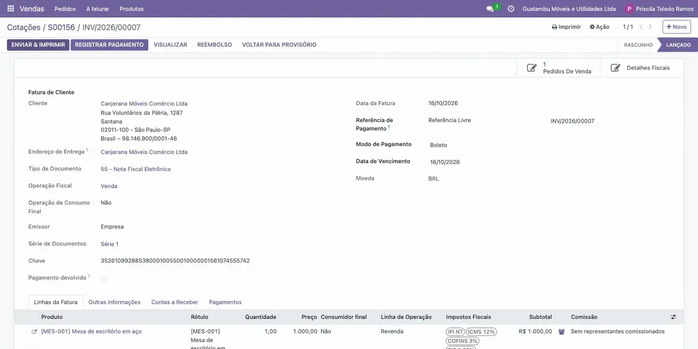Switch to the Outras informações tab
The width and height of the screenshot is (698, 349).
pos(115,302)
